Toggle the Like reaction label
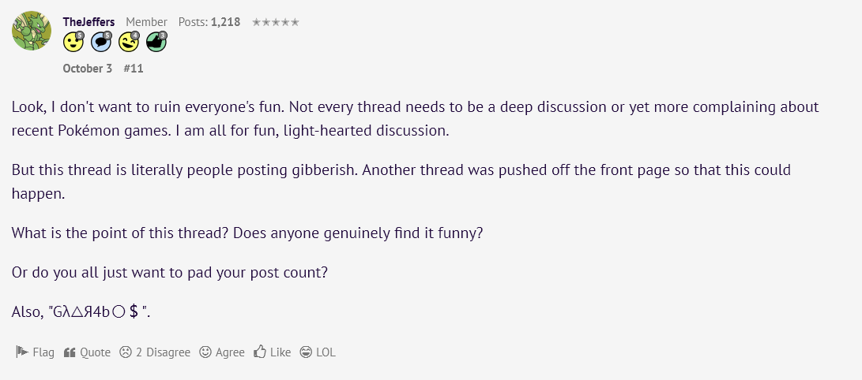This screenshot has height=380, width=862. point(280,352)
